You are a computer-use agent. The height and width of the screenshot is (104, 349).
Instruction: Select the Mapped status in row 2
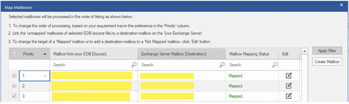pyautogui.click(x=235, y=86)
